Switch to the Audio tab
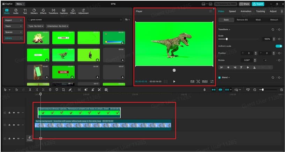 16,11
